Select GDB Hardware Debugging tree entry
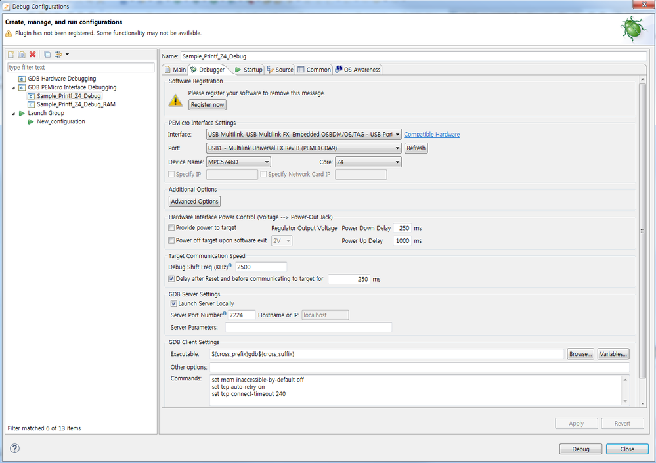 [x=62, y=79]
